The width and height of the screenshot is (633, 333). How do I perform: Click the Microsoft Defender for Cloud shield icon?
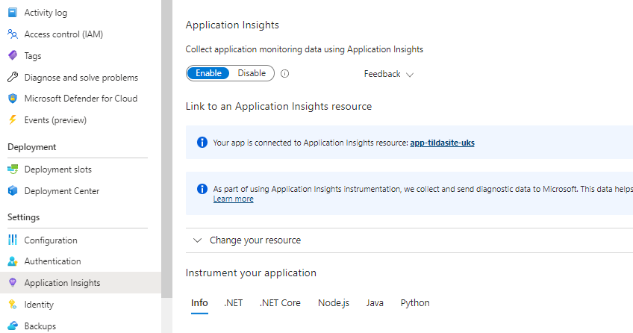coord(13,99)
